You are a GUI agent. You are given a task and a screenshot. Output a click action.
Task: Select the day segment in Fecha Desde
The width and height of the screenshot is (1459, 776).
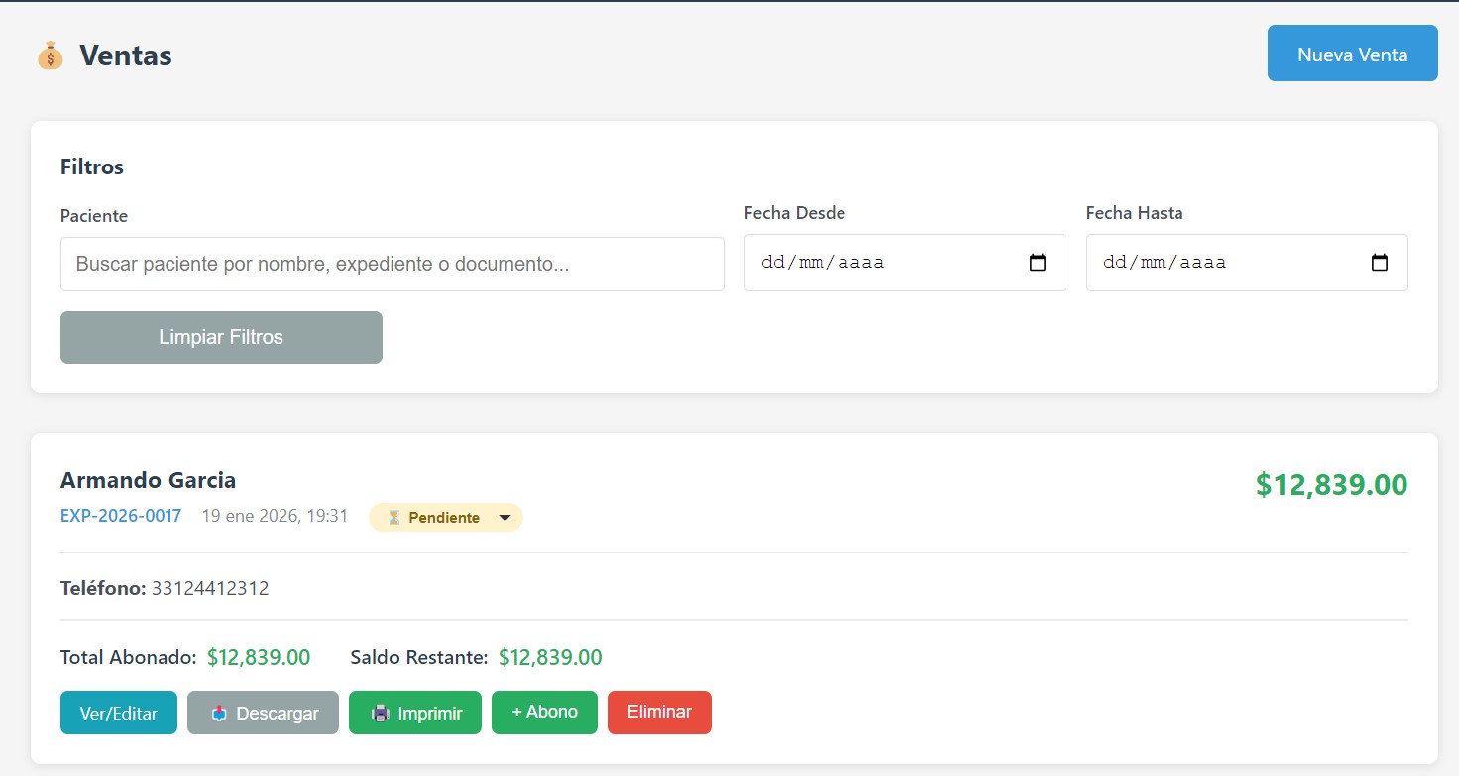tap(772, 263)
